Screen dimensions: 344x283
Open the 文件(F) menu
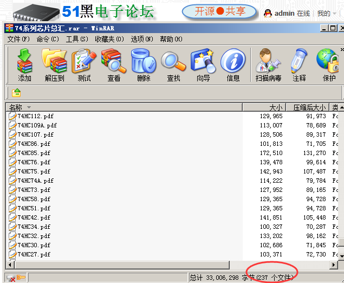[x=18, y=39]
